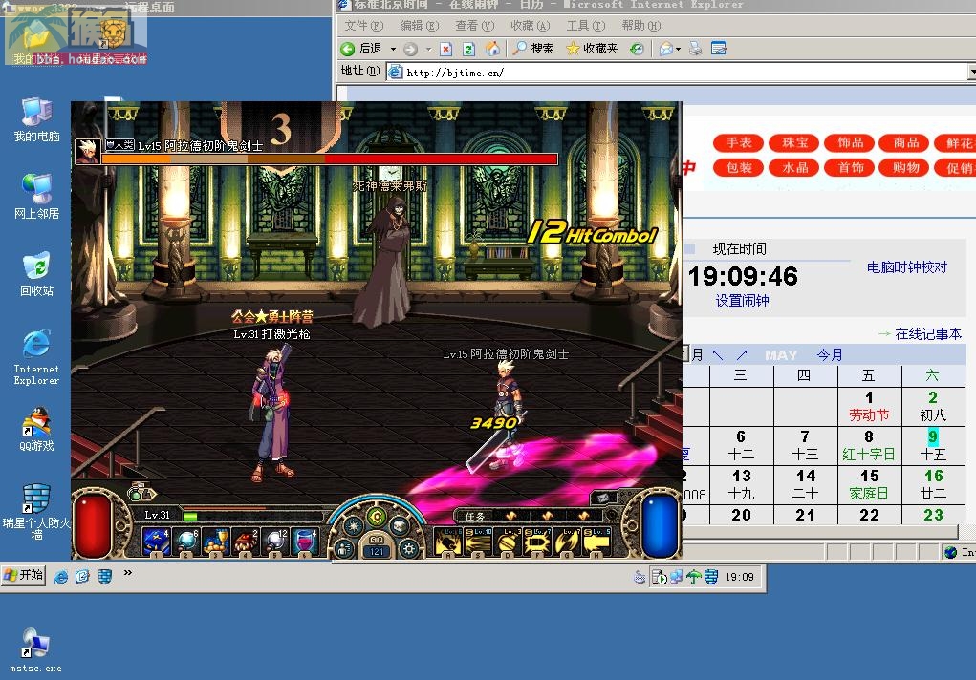The height and width of the screenshot is (680, 976).
Task: Open the 在线记事本 link
Action: click(928, 334)
